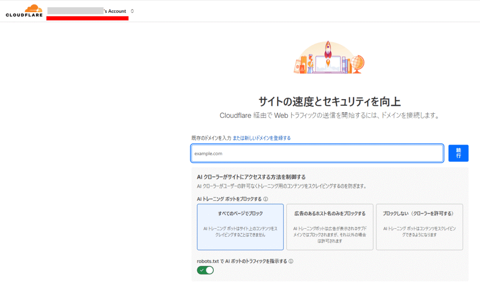480x284 pixels.
Task: Expand the account switcher chevron
Action: point(132,11)
